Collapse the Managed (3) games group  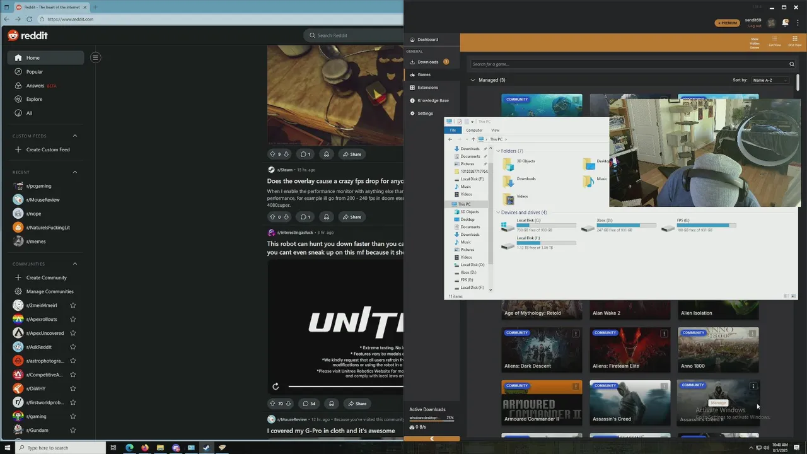pos(473,80)
